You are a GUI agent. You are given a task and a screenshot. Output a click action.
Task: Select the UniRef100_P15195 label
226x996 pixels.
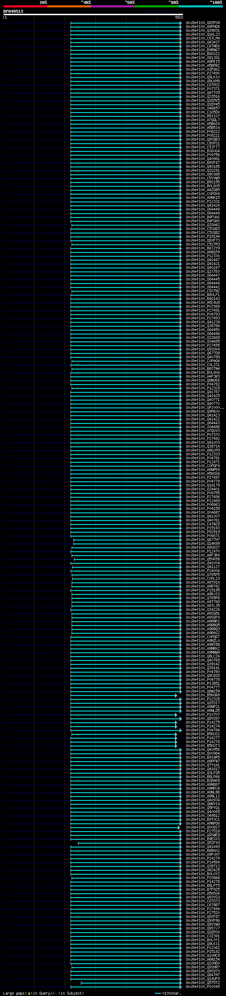(x=202, y=590)
